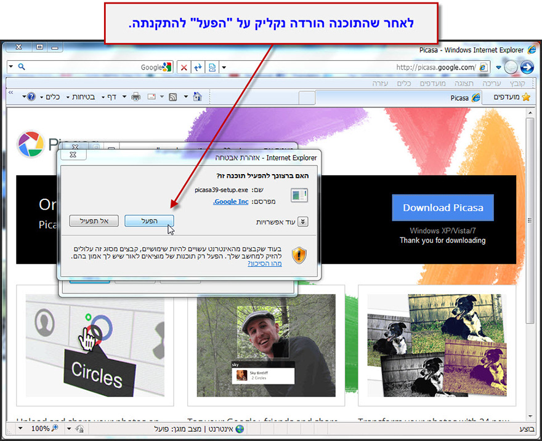Open the Home button dropdown arrow
The height and width of the screenshot is (441, 542).
[185, 97]
